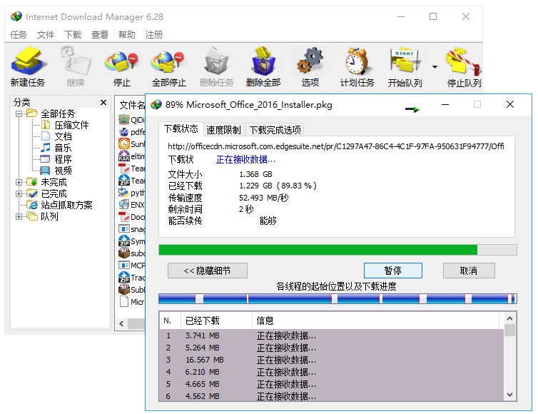The height and width of the screenshot is (414, 538).
Task: Click the Trac ZIP file icon
Action: point(124,278)
